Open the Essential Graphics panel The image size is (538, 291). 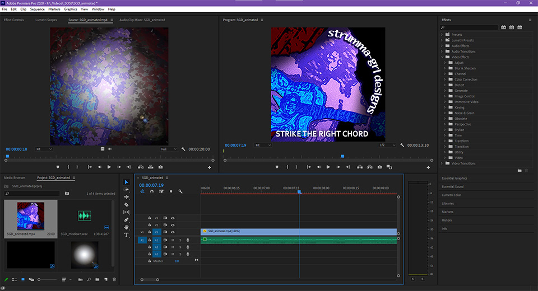pyautogui.click(x=454, y=178)
